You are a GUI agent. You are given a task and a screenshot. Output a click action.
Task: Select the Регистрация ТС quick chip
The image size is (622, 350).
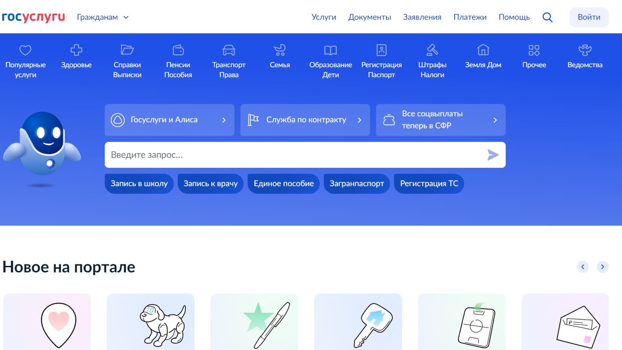(x=429, y=184)
